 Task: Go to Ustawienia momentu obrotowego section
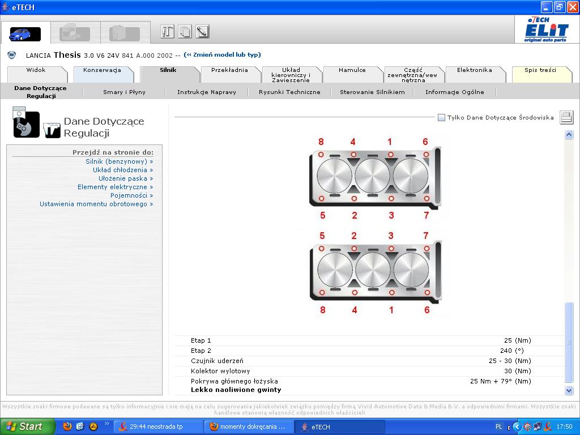(96, 204)
